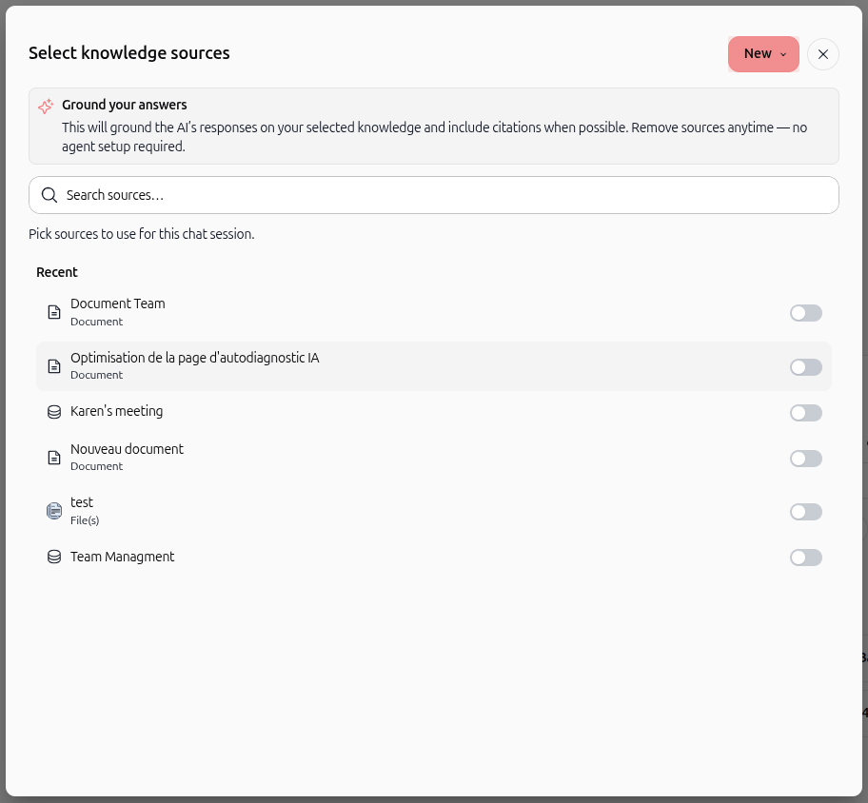Activate the Team Managment toggle
This screenshot has width=868, height=803.
[805, 558]
